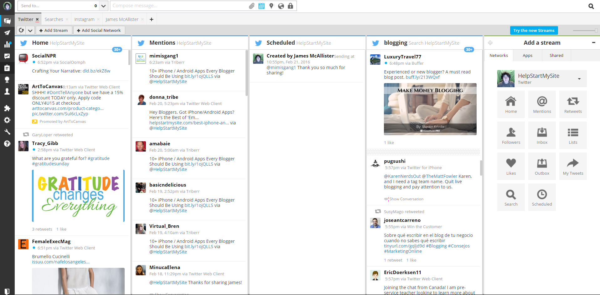Open the Streams icon in the sidebar
This screenshot has height=295, width=600.
point(7,21)
